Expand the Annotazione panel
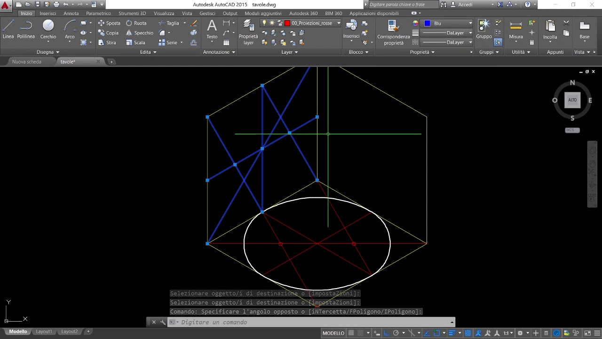 click(219, 52)
